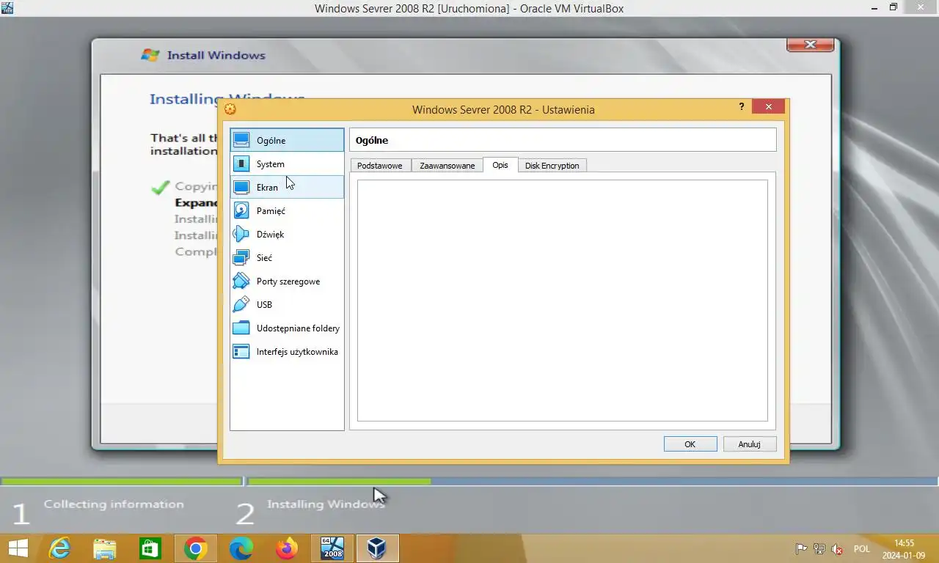Click the Windows logo in Install Windows
Screen dimensions: 939x563
(150, 55)
